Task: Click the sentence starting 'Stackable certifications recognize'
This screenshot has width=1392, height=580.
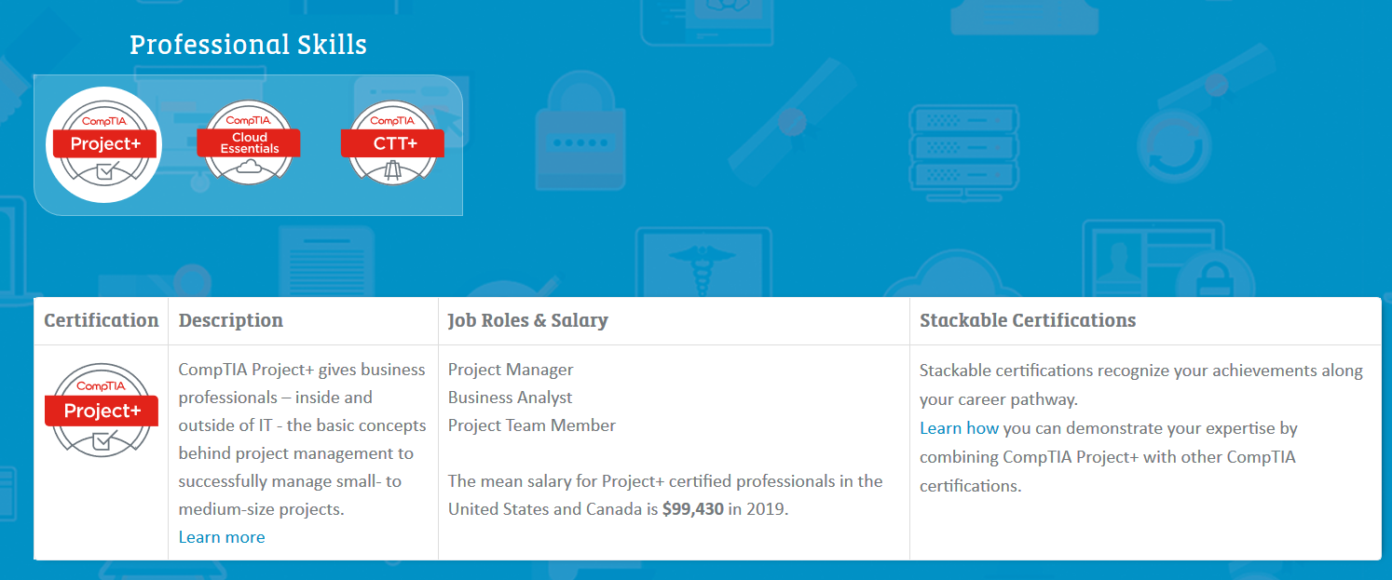Action: point(1140,371)
